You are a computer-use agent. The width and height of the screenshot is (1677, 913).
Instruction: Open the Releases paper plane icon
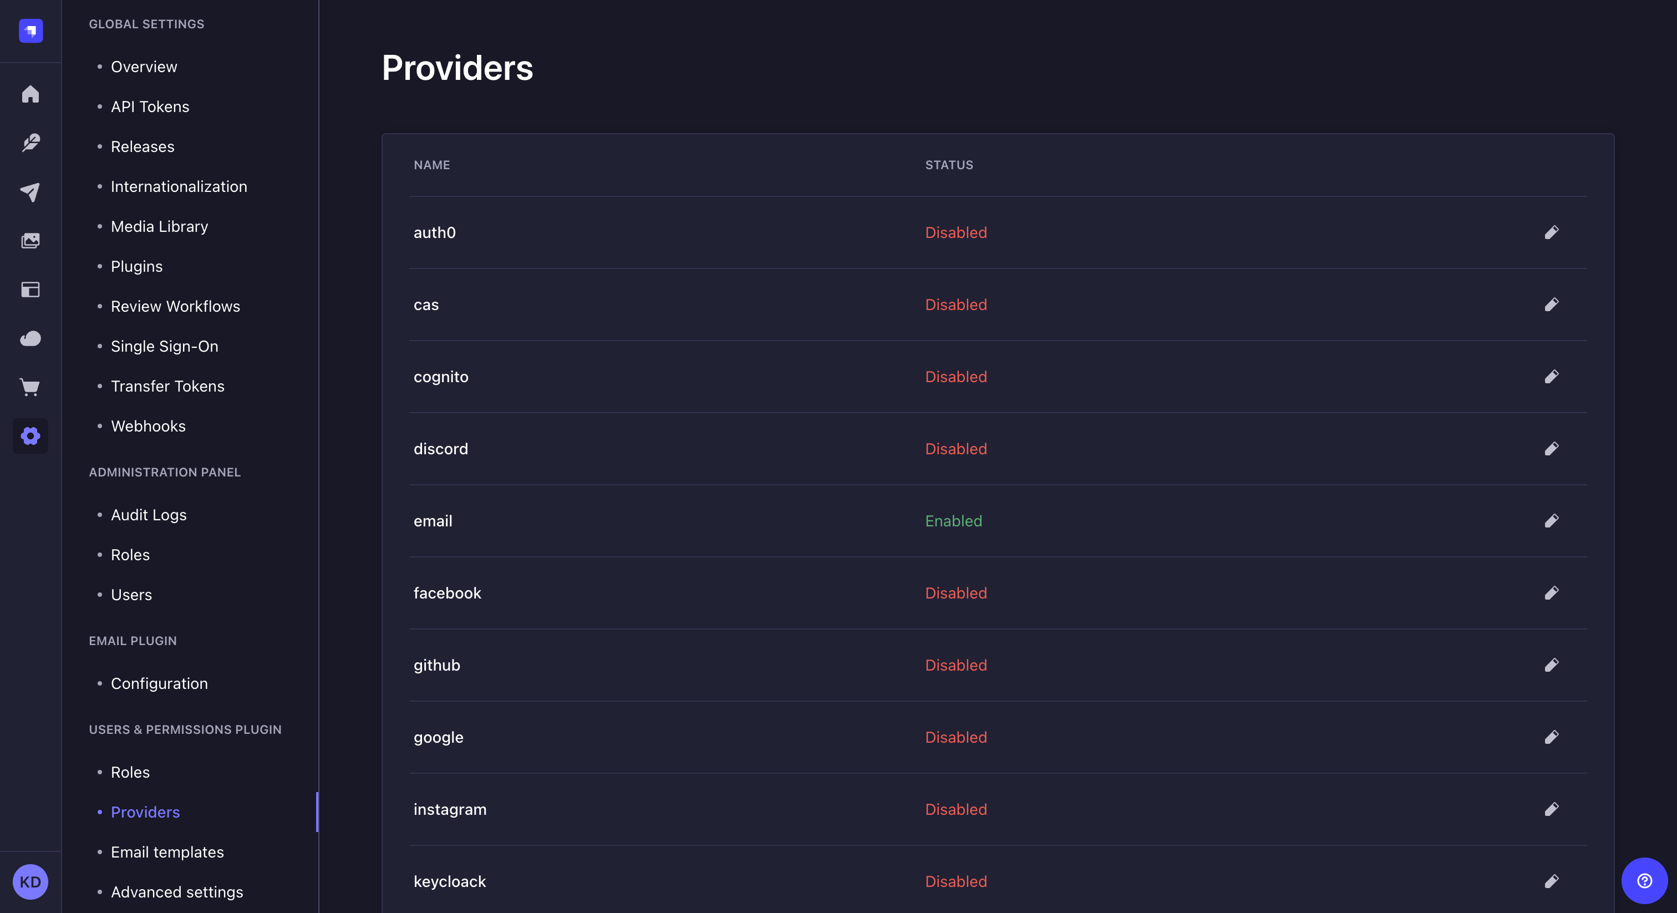point(30,191)
